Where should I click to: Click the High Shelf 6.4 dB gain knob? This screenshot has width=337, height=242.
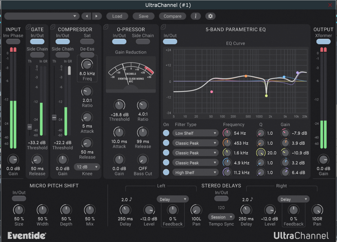click(285, 172)
